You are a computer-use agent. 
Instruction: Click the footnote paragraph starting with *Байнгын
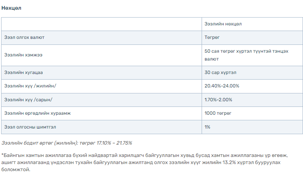click(x=144, y=162)
